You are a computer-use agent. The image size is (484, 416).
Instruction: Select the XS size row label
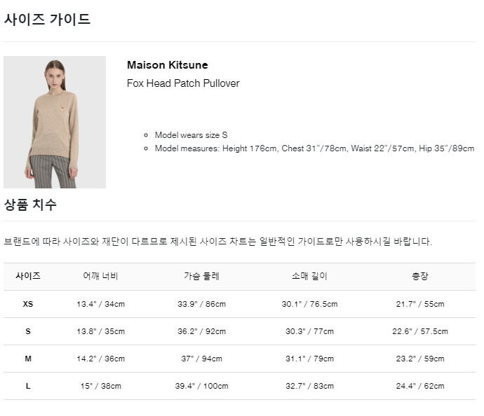click(28, 304)
